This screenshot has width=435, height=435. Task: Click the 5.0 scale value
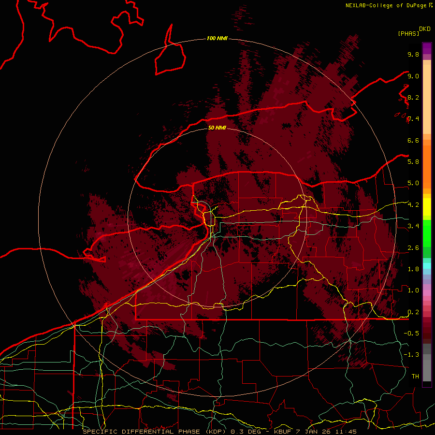click(x=413, y=183)
